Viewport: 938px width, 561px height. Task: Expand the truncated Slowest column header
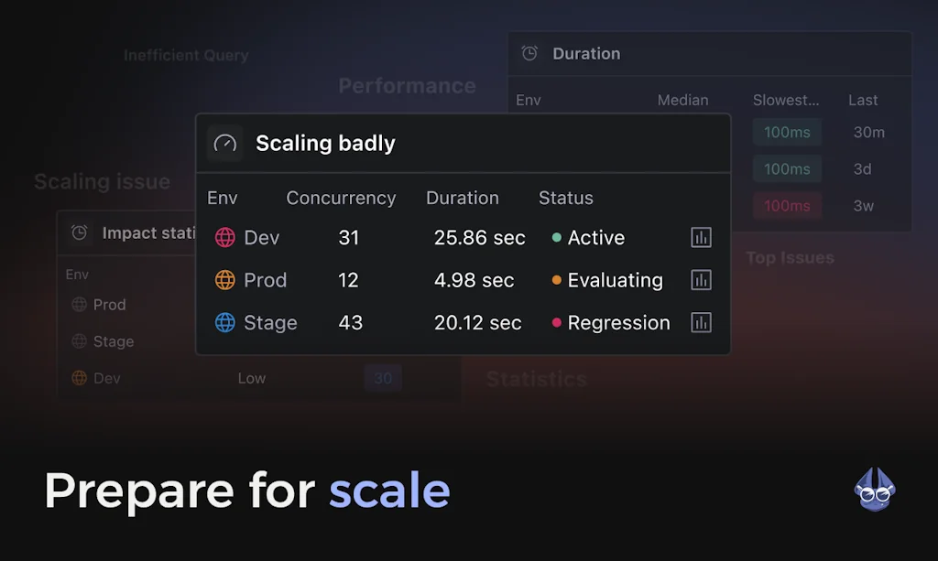click(x=786, y=100)
